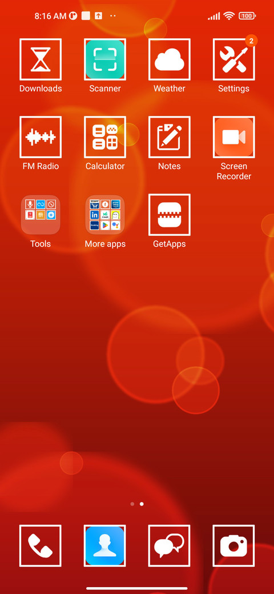
Task: Open the Contacts app in dock
Action: point(105,546)
